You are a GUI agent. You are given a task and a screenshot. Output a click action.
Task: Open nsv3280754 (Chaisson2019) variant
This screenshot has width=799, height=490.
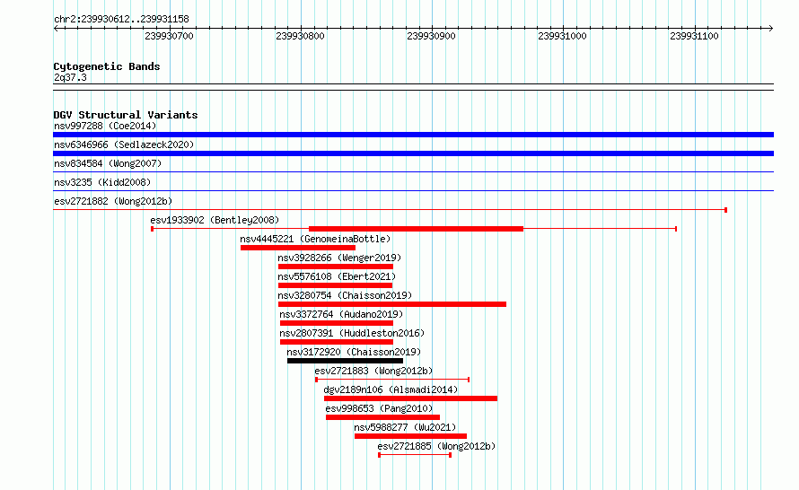coord(345,295)
